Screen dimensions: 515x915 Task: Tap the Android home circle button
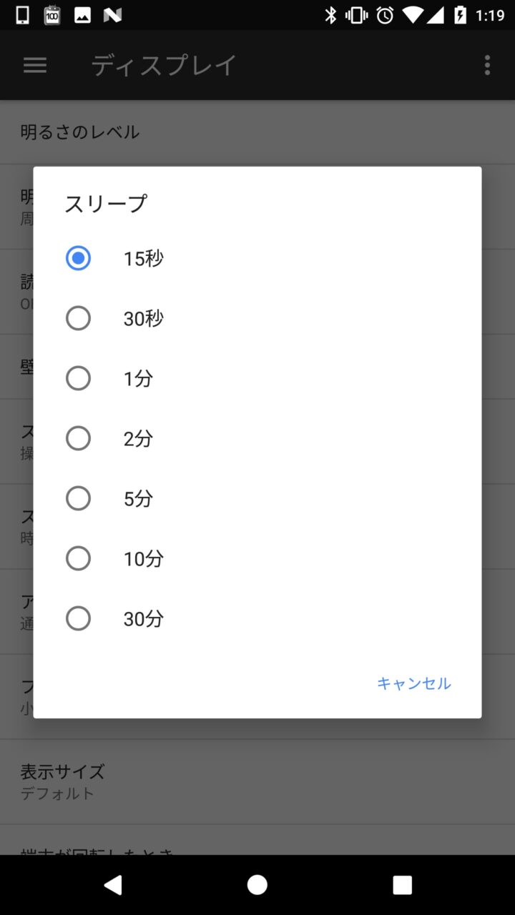pos(257,885)
